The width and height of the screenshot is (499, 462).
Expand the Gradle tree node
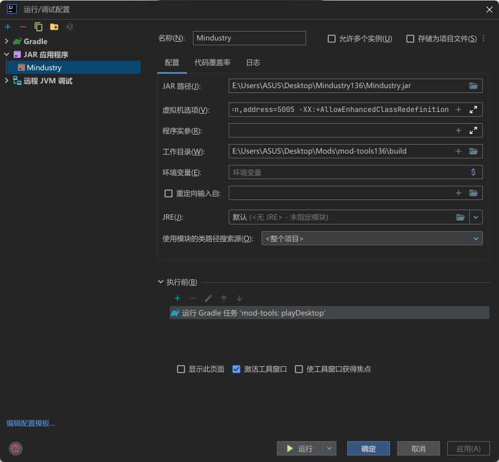tap(7, 41)
